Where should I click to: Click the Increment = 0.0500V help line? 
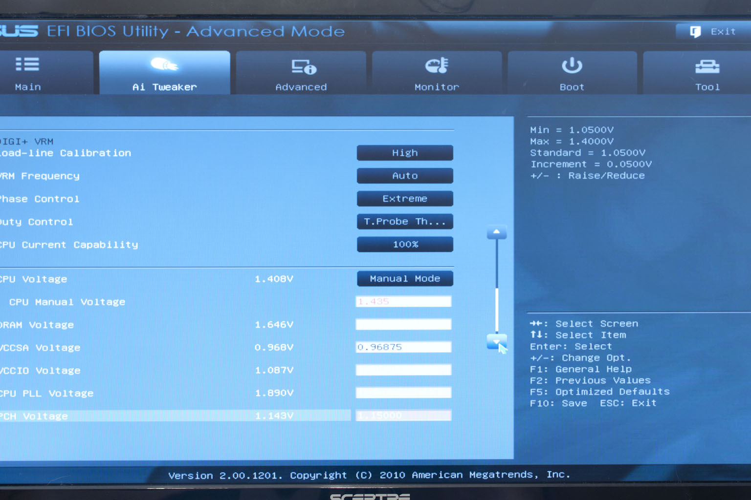tap(591, 164)
